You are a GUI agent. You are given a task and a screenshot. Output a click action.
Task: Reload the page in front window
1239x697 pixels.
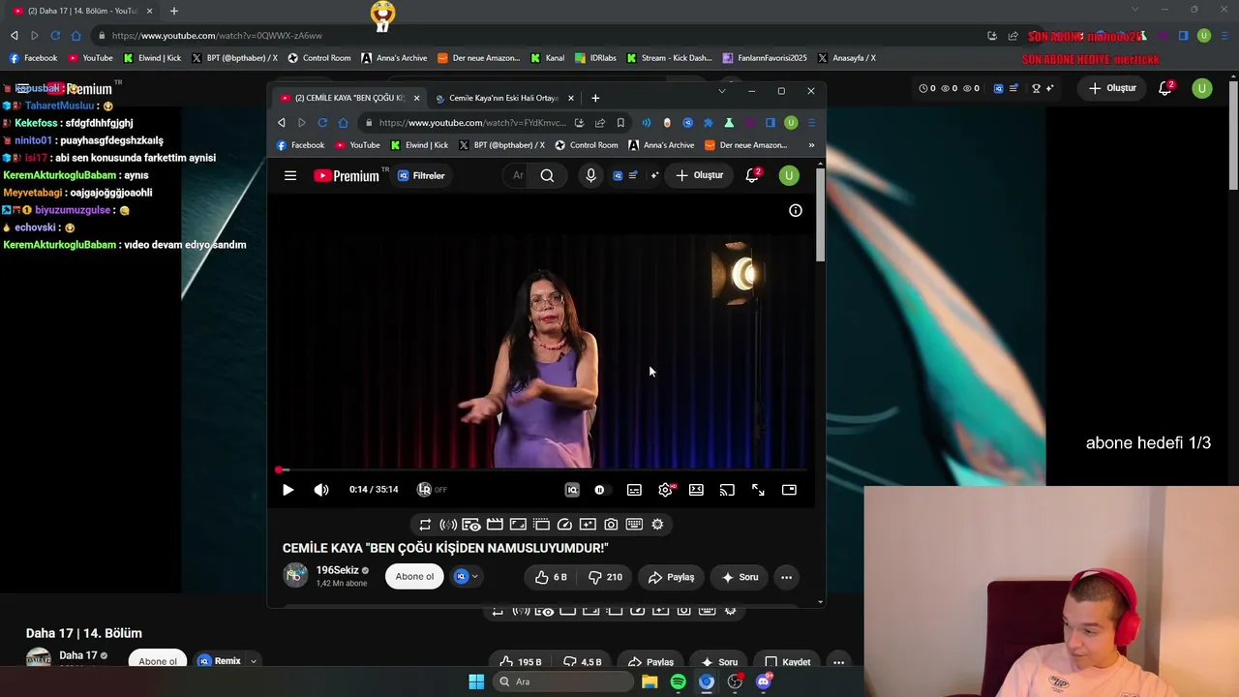tap(322, 123)
